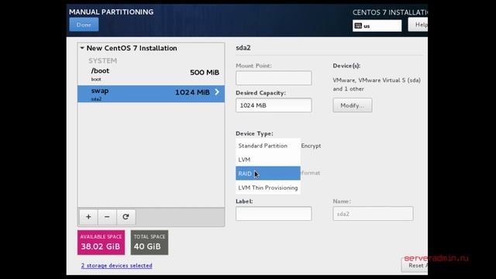
Task: Toggle the Encrypt option
Action: [x=311, y=146]
